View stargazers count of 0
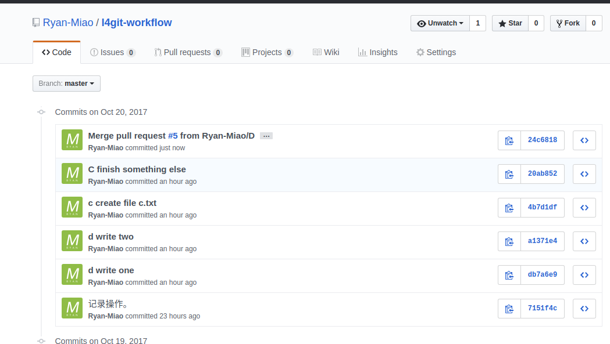 pos(536,23)
